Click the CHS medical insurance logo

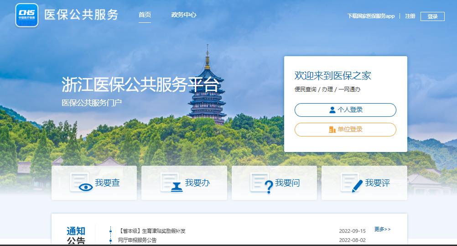pos(26,15)
